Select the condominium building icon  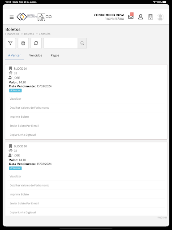[150, 17]
